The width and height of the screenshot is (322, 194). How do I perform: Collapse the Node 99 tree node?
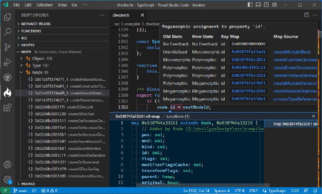[x=62, y=72]
